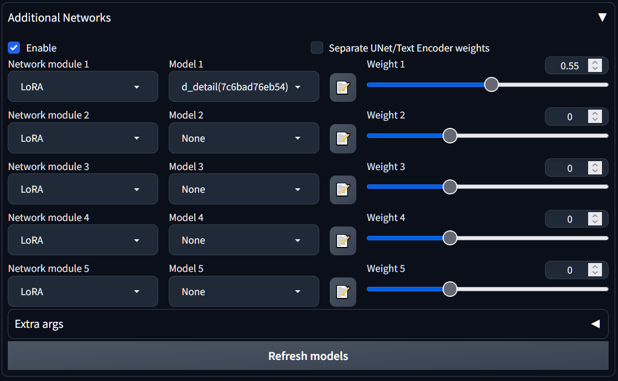Open the Network module 4 dropdown

[x=83, y=240]
